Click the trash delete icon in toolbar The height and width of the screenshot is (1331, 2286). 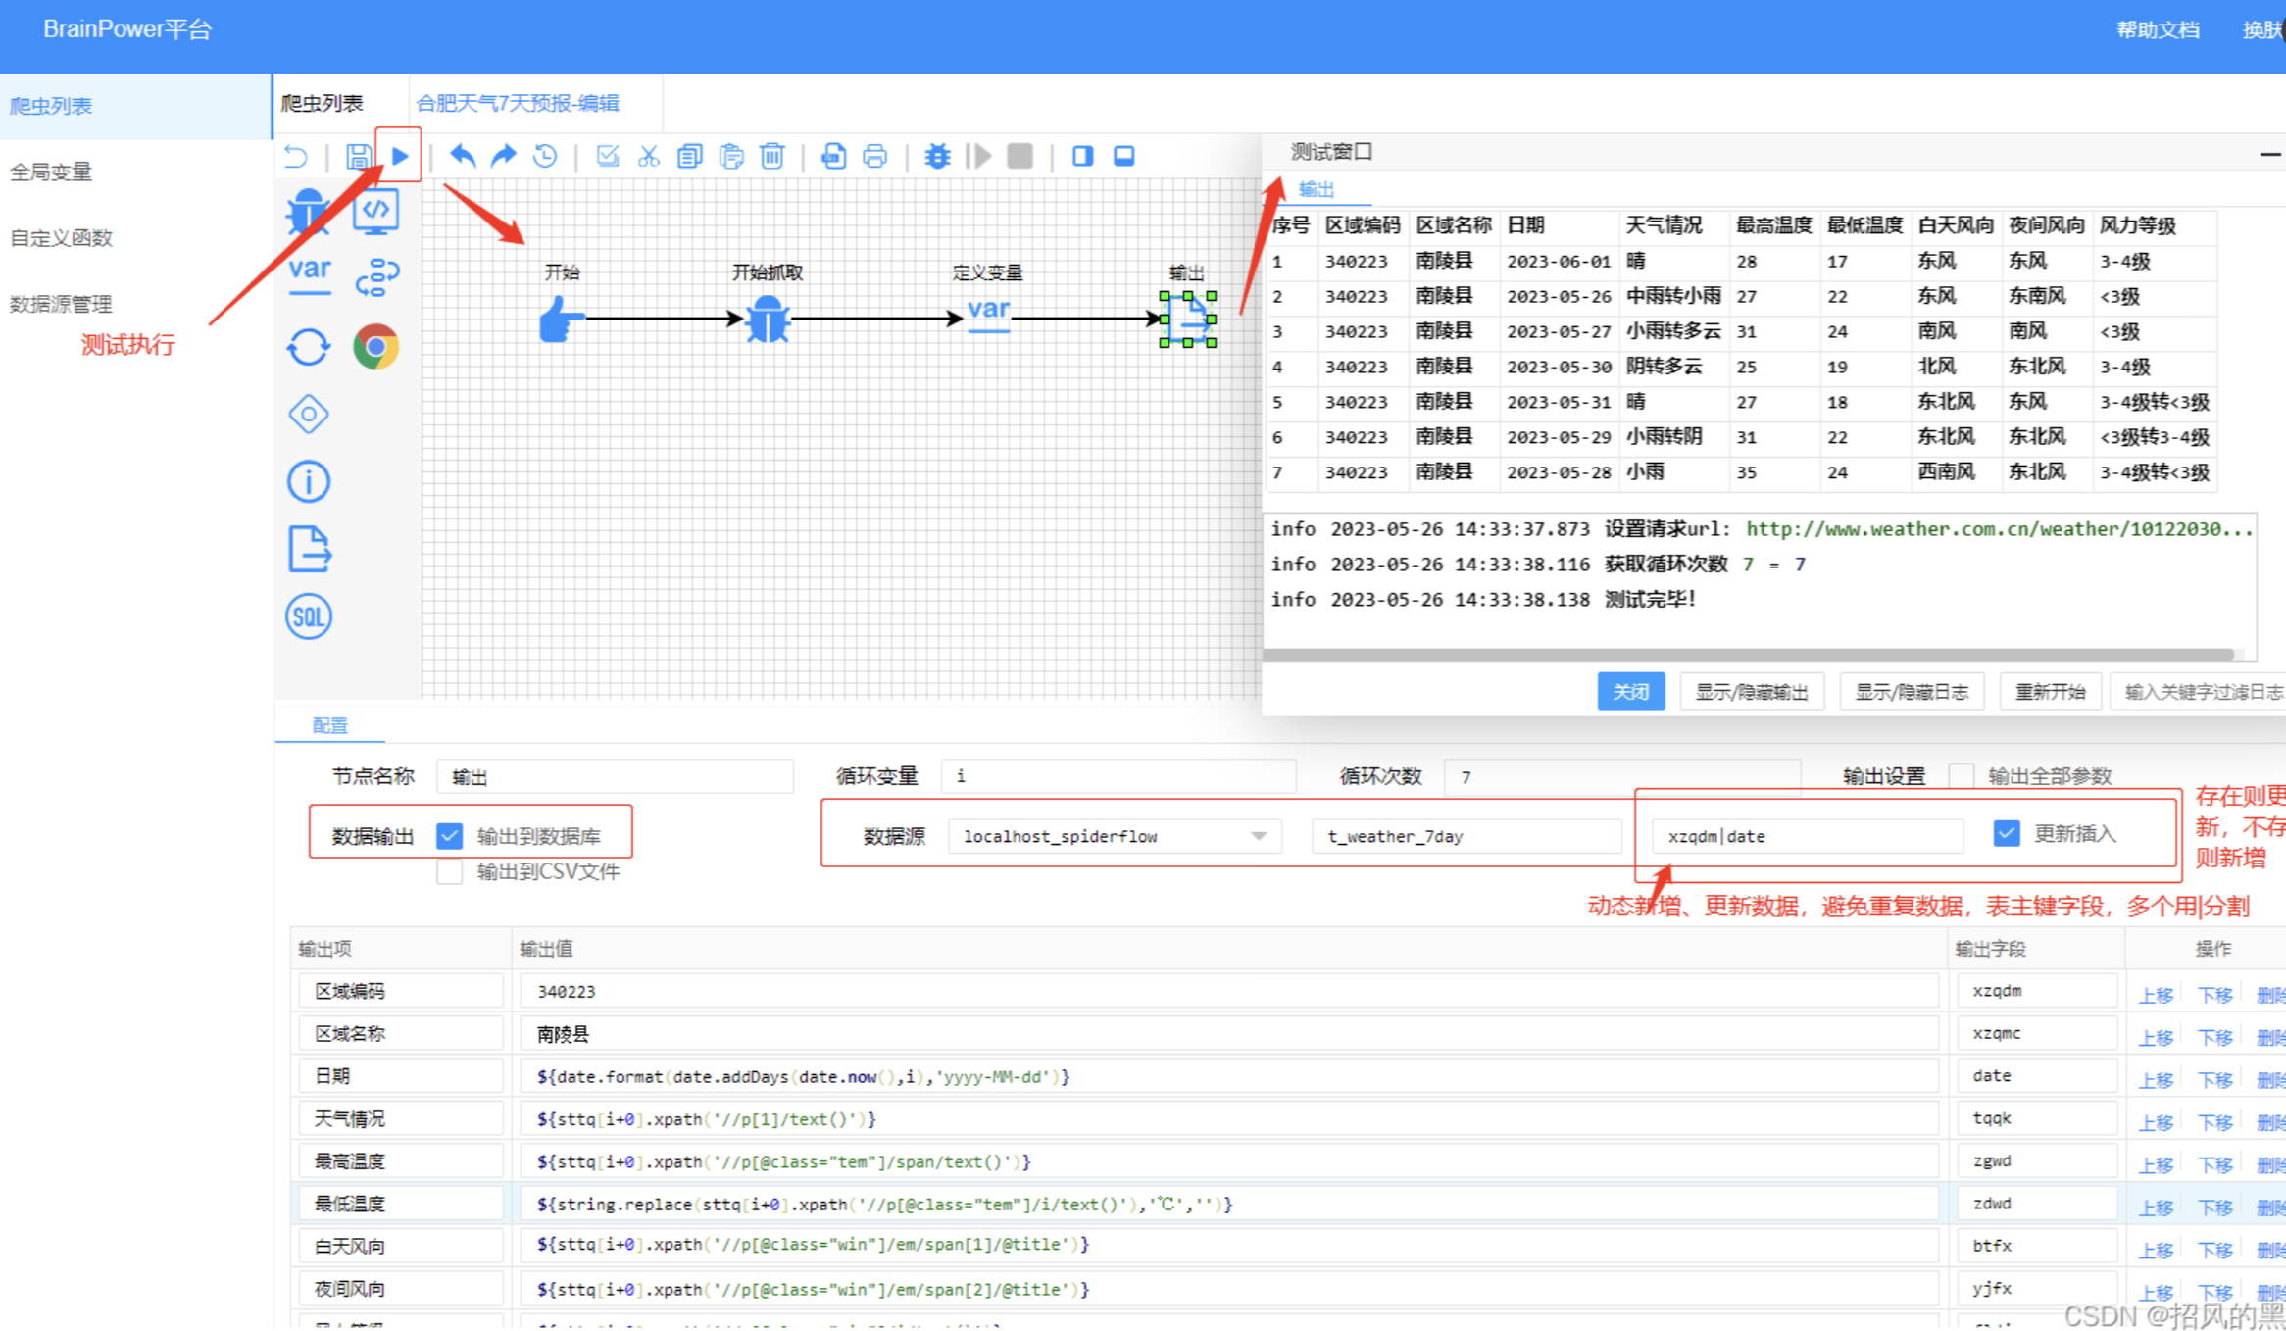coord(772,156)
